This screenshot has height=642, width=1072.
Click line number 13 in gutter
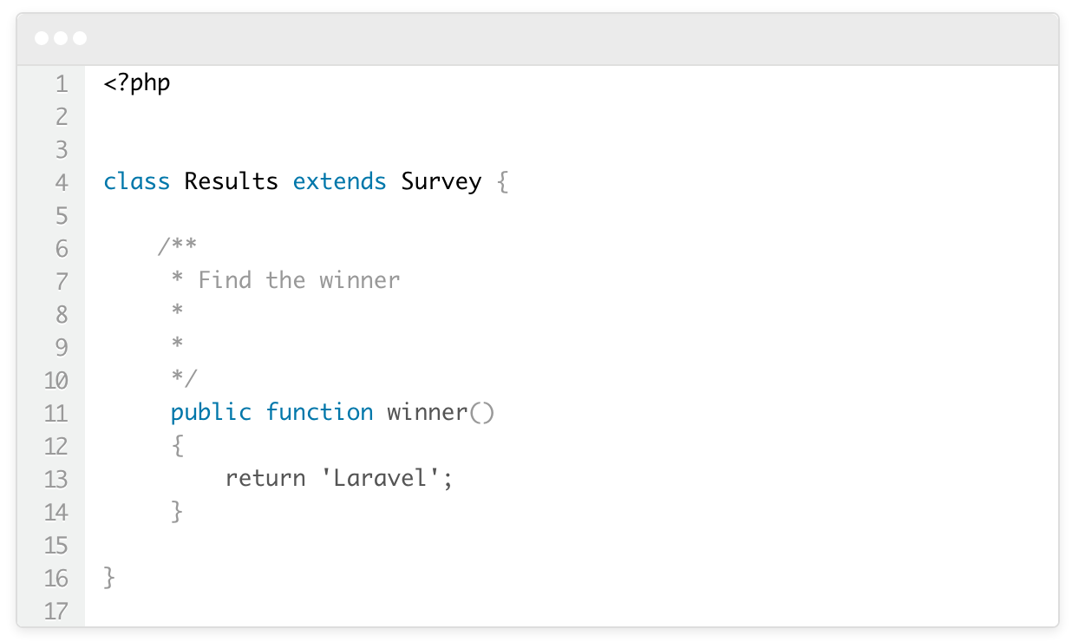point(56,479)
